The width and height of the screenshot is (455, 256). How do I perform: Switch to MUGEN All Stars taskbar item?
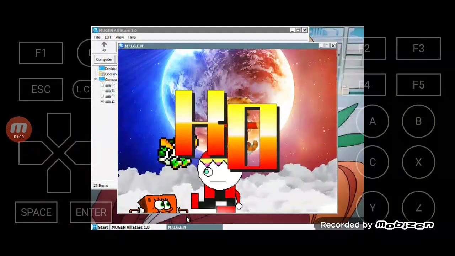138,227
